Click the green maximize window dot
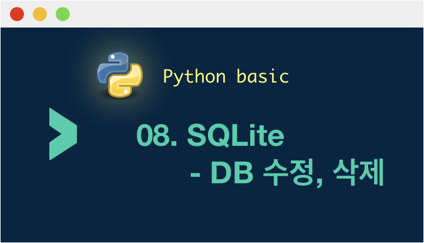This screenshot has width=424, height=243. (x=63, y=14)
